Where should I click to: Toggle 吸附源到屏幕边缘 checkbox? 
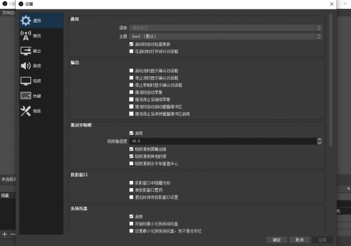[131, 149]
